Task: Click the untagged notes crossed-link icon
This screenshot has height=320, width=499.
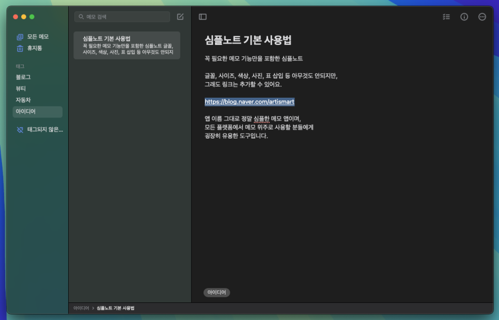Action: 20,130
